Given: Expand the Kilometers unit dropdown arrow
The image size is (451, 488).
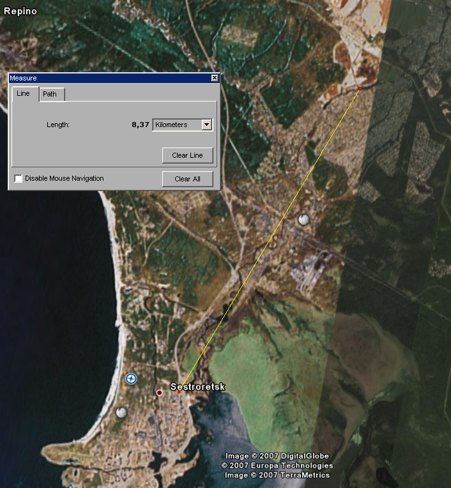Looking at the screenshot, I should [206, 125].
